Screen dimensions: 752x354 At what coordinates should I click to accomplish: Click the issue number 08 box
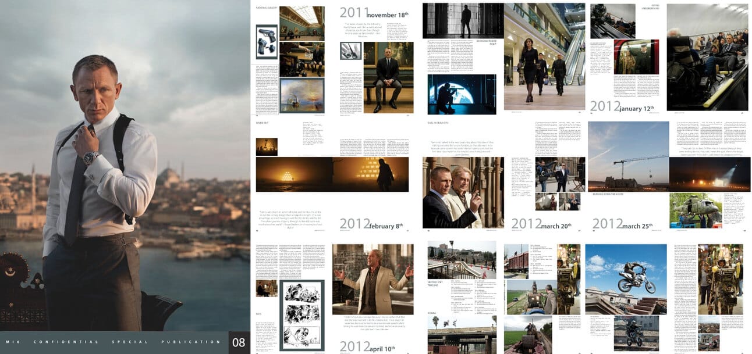[239, 342]
